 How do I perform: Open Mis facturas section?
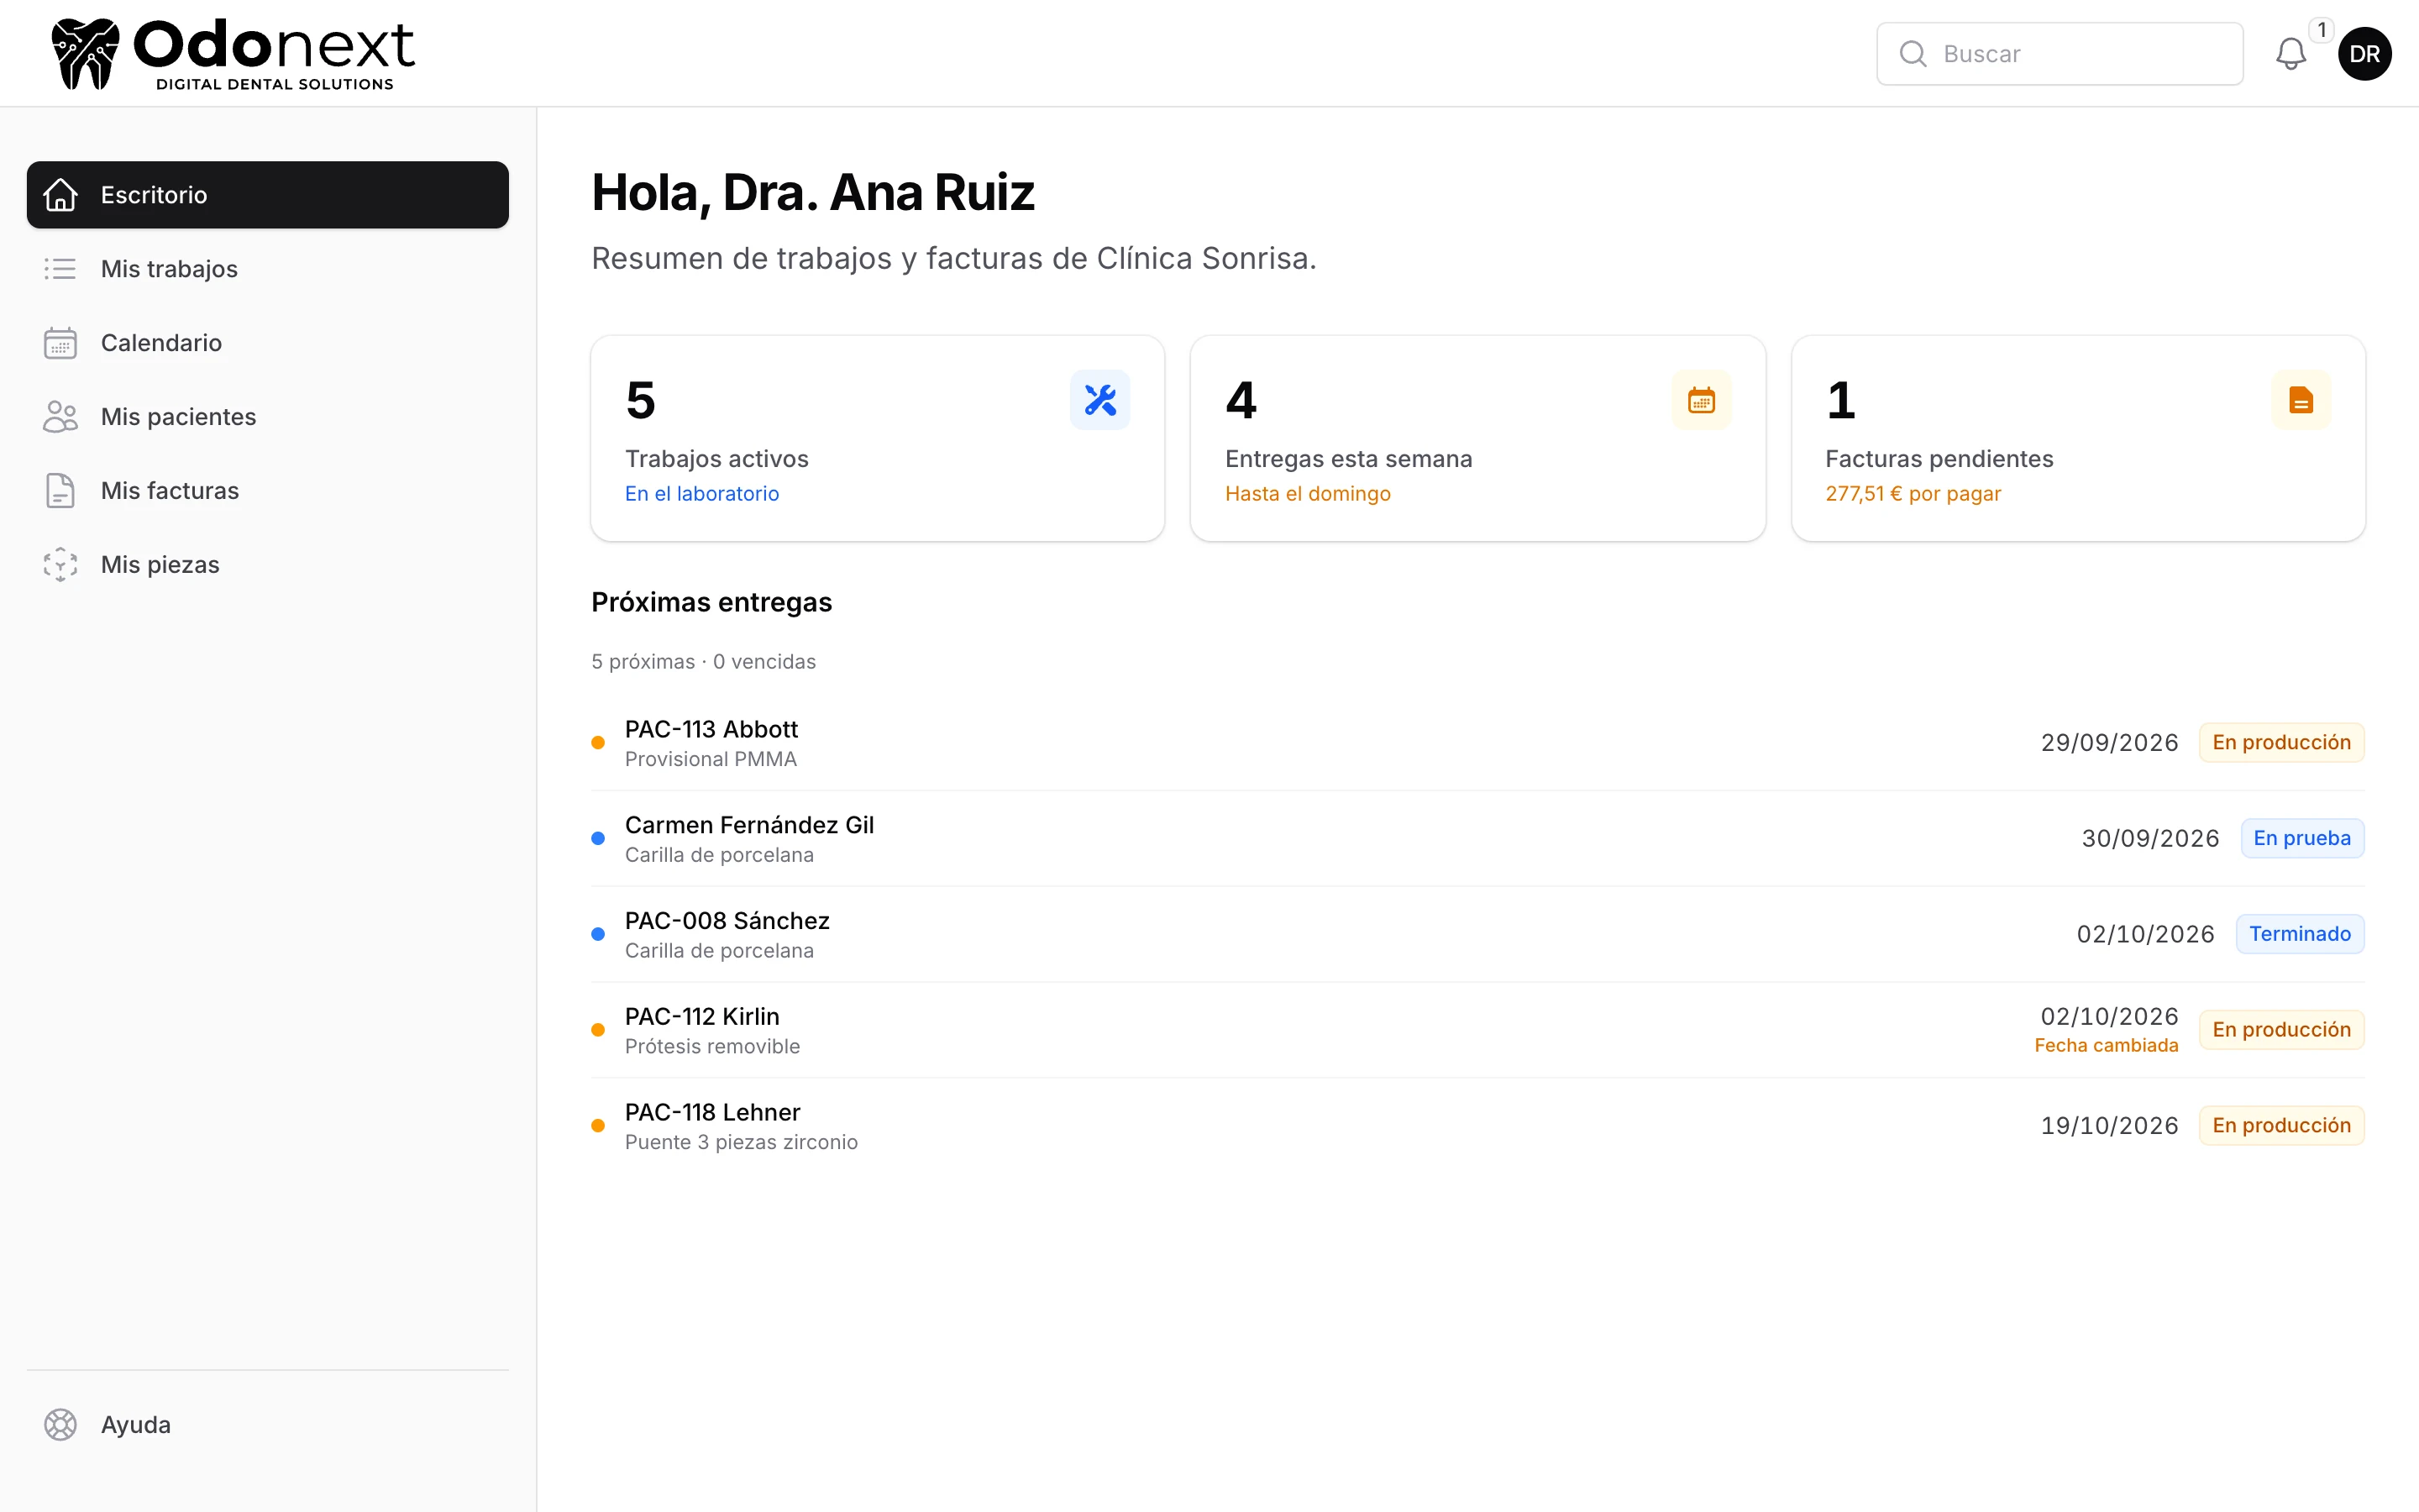268,491
